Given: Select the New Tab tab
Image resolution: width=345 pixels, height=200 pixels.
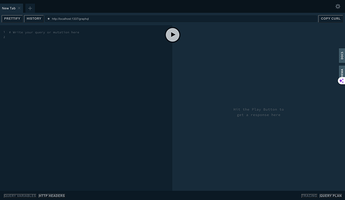Looking at the screenshot, I should point(9,8).
